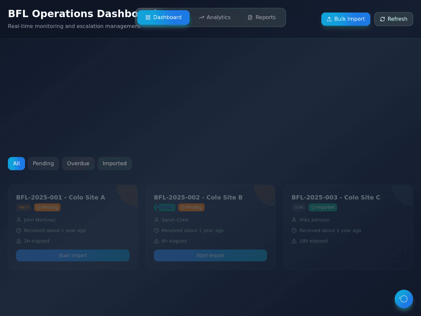This screenshot has width=421, height=316.
Task: Show only Imported cases
Action: [x=114, y=164]
